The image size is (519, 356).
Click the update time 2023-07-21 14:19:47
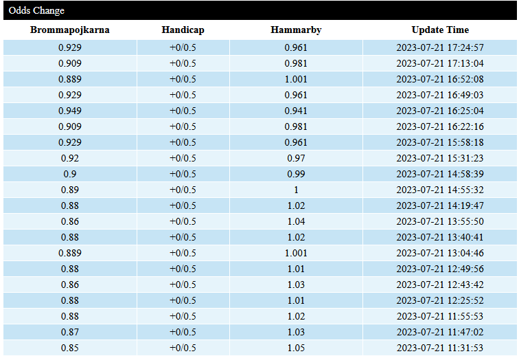(440, 205)
